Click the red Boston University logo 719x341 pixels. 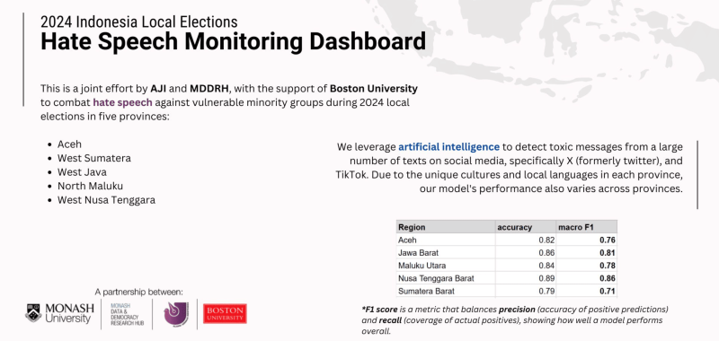226,313
